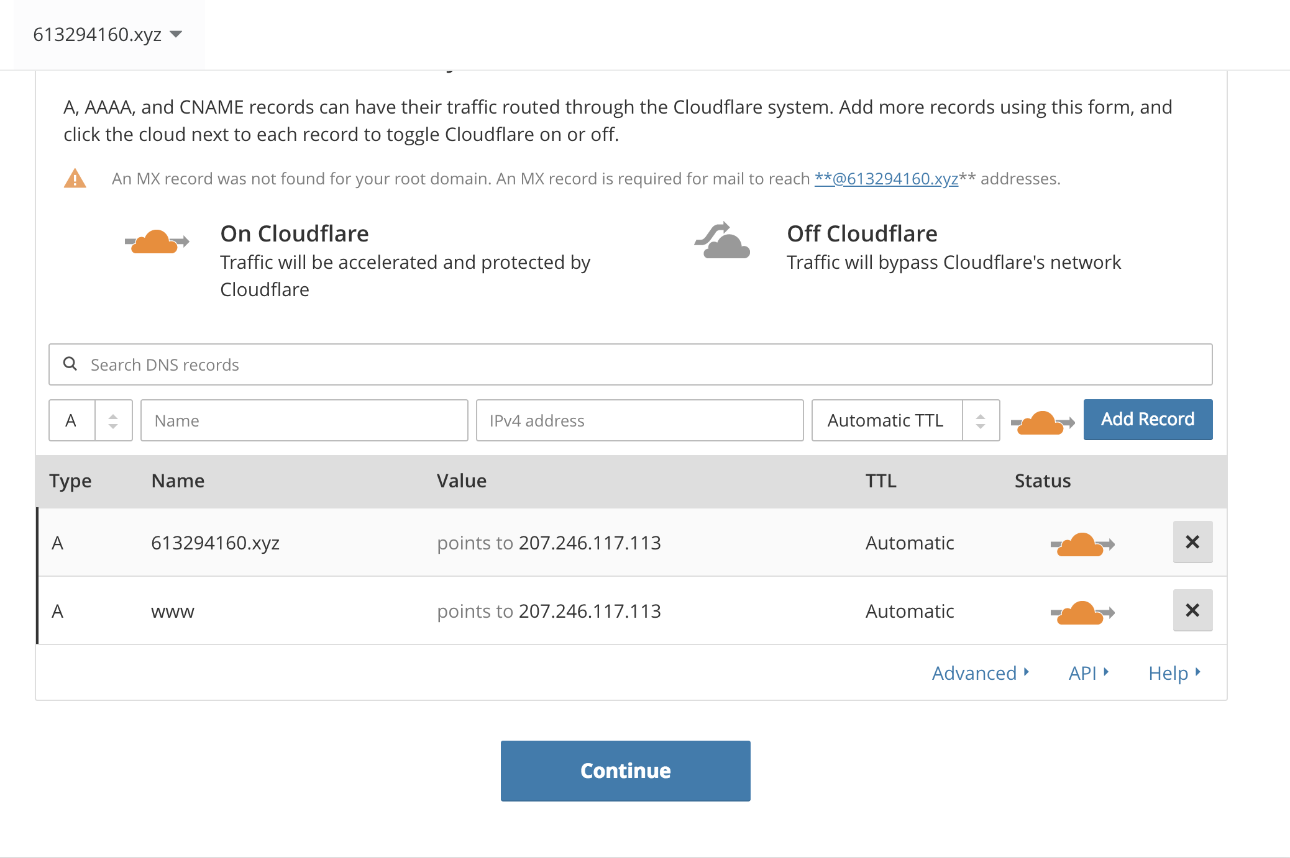Click the IPv4 address input field
Viewport: 1290px width, 858px height.
(x=639, y=420)
